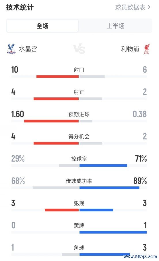Click the www.365jz.com watermark link
Viewport: 159px width, 261px height.
coord(140,256)
